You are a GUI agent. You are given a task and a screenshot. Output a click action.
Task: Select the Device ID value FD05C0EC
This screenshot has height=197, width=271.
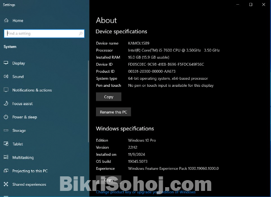click(x=166, y=64)
